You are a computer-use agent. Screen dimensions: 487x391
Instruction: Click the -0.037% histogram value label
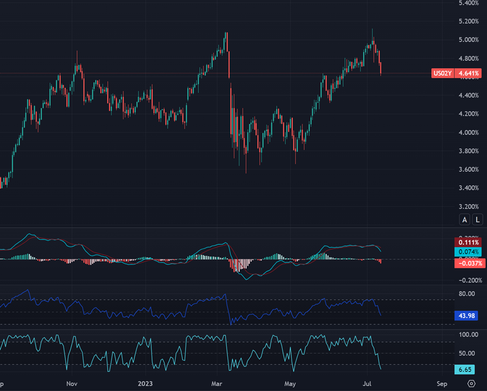pos(468,262)
